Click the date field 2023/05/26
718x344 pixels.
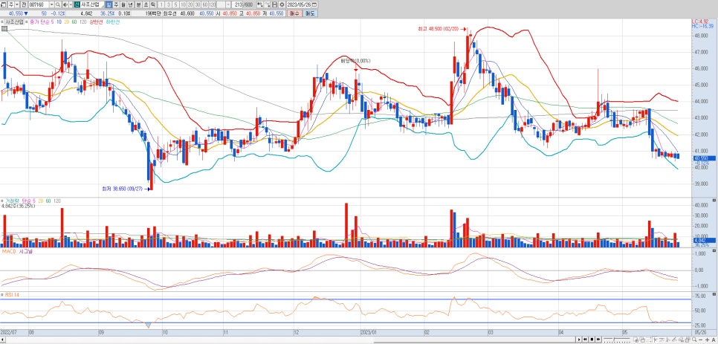[299, 4]
